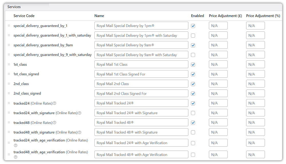Enable Tracked 48 with Age Verification

point(193,155)
